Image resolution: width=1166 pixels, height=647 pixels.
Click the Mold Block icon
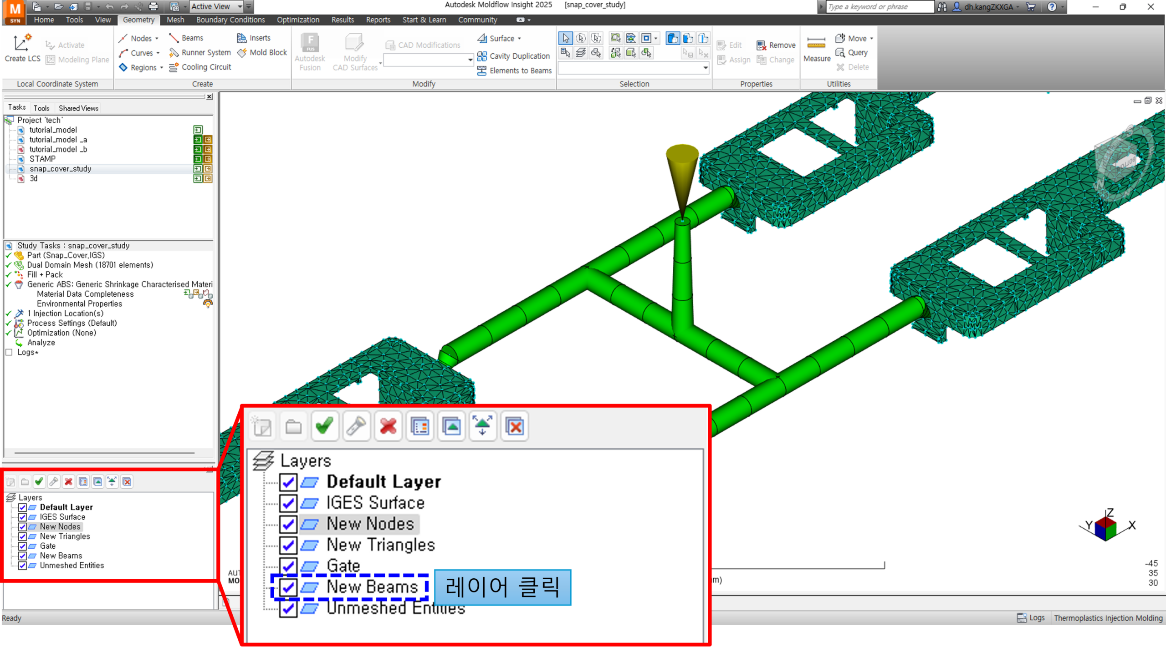(242, 53)
